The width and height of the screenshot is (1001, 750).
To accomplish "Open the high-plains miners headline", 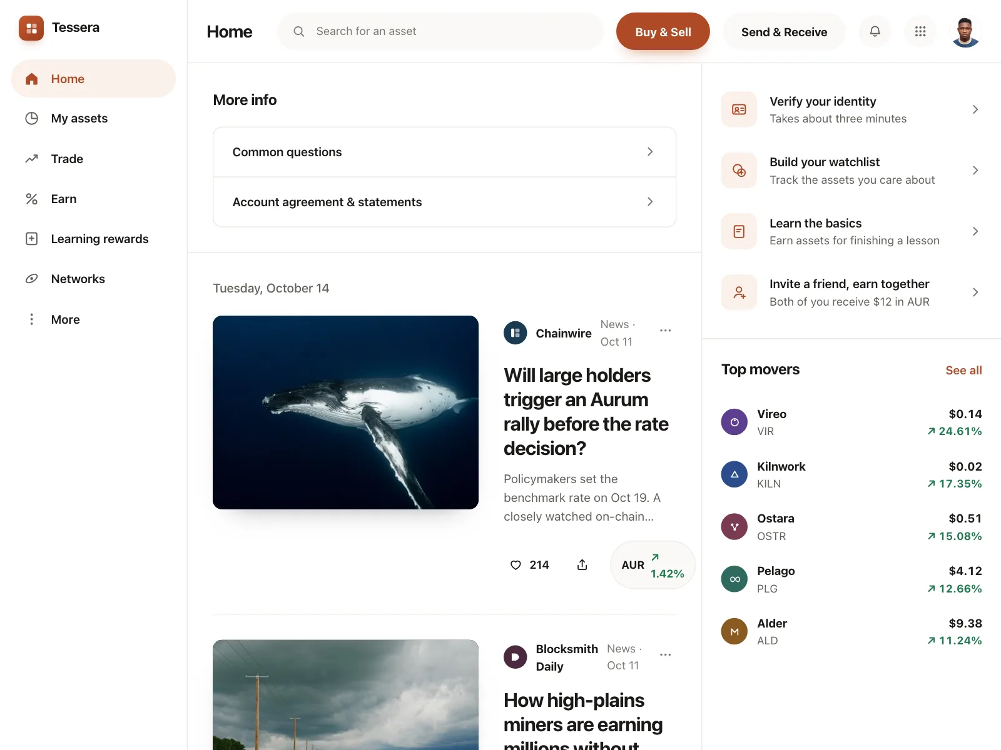I will (x=583, y=719).
